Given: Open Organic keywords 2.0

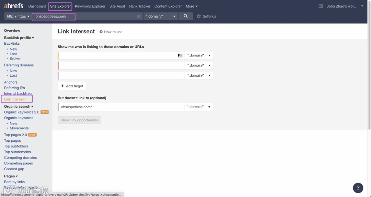Looking at the screenshot, I should tap(22, 112).
